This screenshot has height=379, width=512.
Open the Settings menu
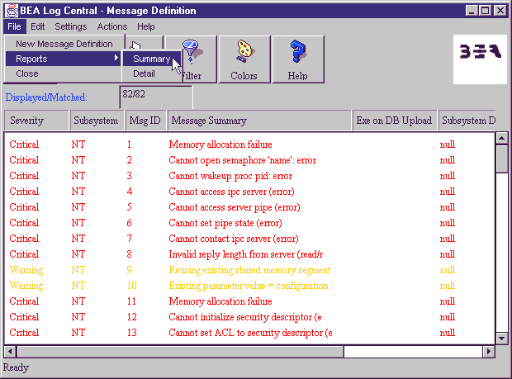click(71, 26)
